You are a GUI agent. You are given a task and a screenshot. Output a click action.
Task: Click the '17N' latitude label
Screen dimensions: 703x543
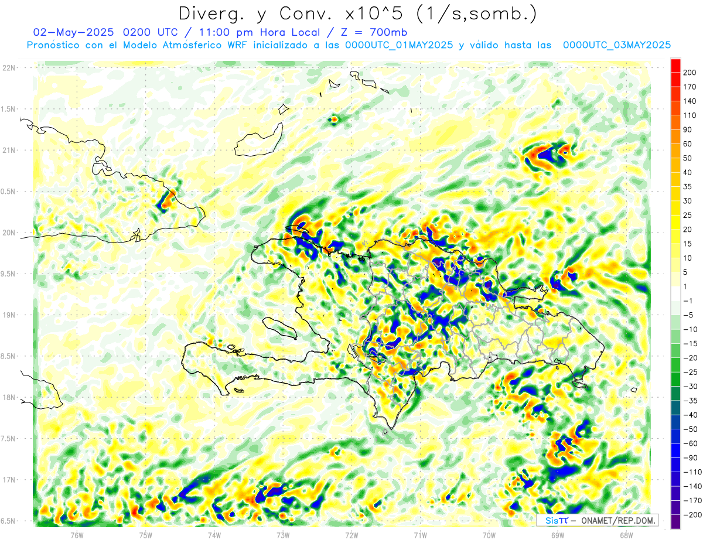coord(9,480)
